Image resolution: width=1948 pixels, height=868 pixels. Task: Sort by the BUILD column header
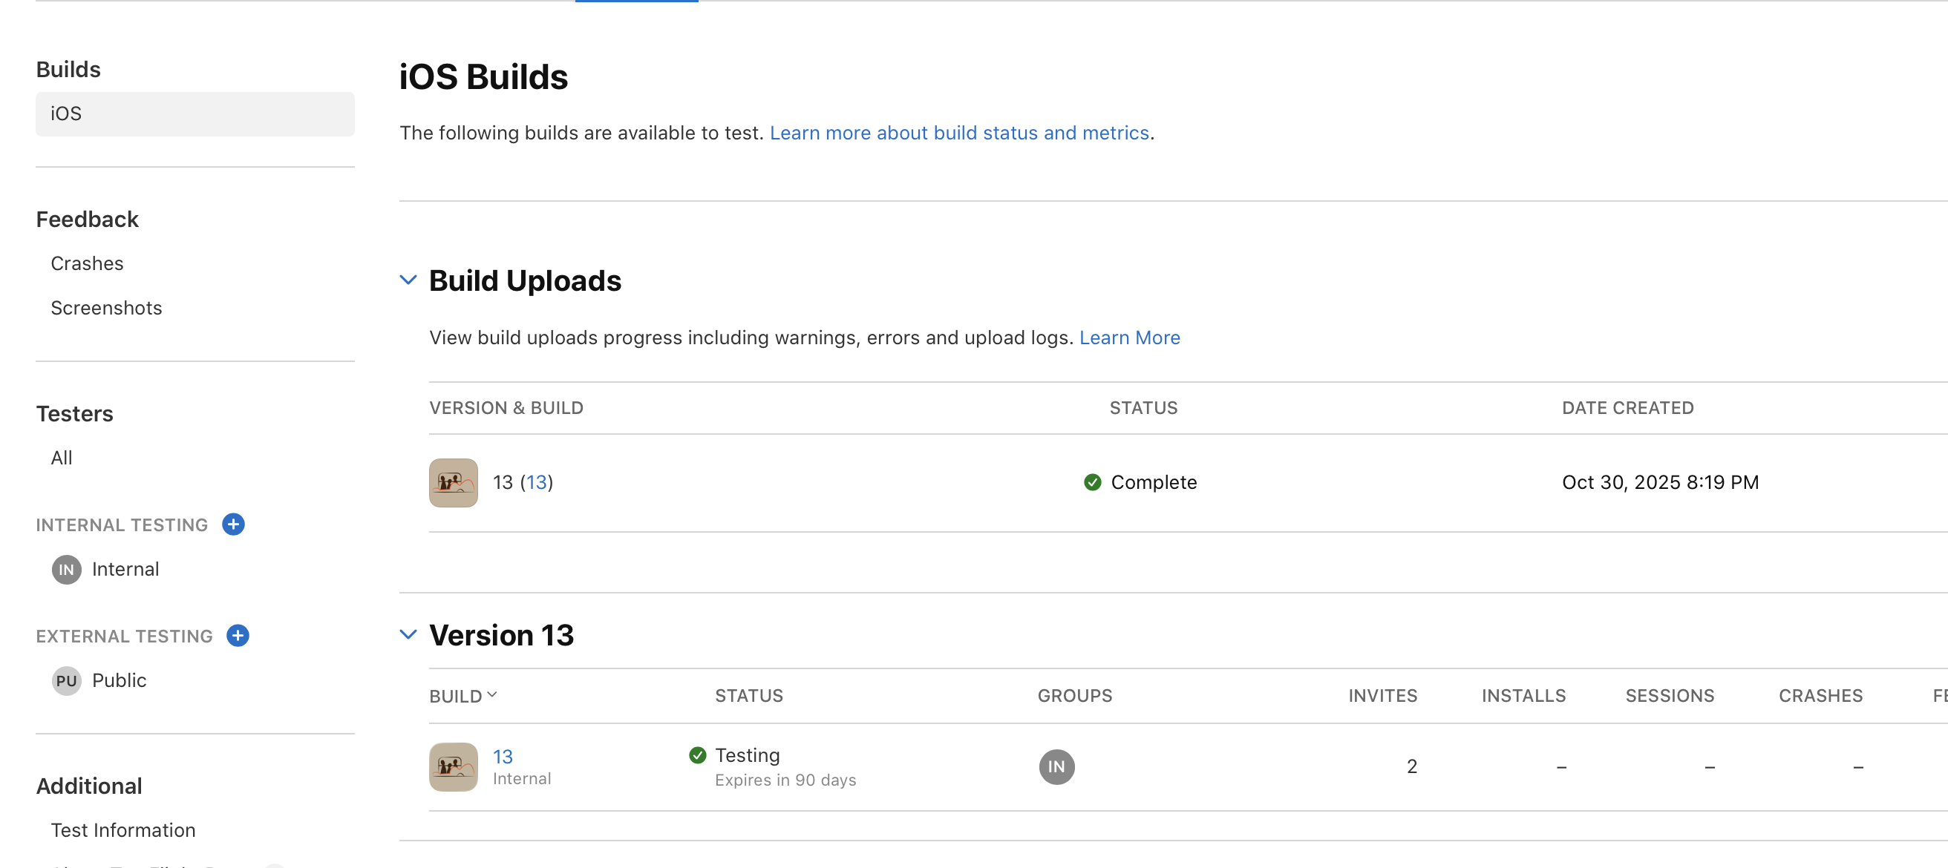point(462,696)
